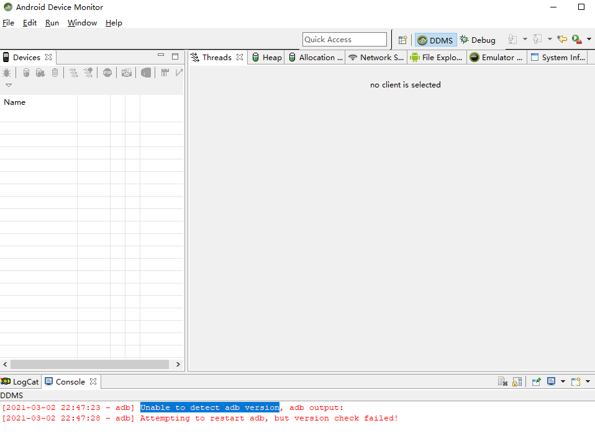Viewport: 595px width, 436px height.
Task: Click in the Quick Access search field
Action: tap(345, 40)
